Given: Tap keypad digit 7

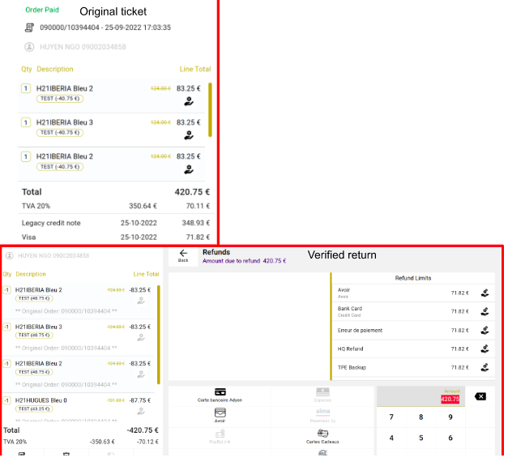Looking at the screenshot, I should (391, 417).
